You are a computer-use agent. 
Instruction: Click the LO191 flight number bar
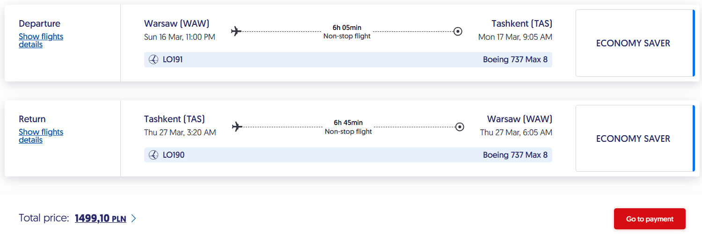coord(348,59)
